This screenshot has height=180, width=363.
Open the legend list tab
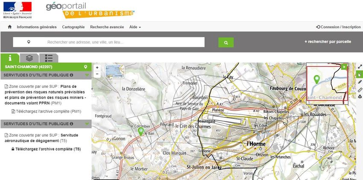pos(49,58)
